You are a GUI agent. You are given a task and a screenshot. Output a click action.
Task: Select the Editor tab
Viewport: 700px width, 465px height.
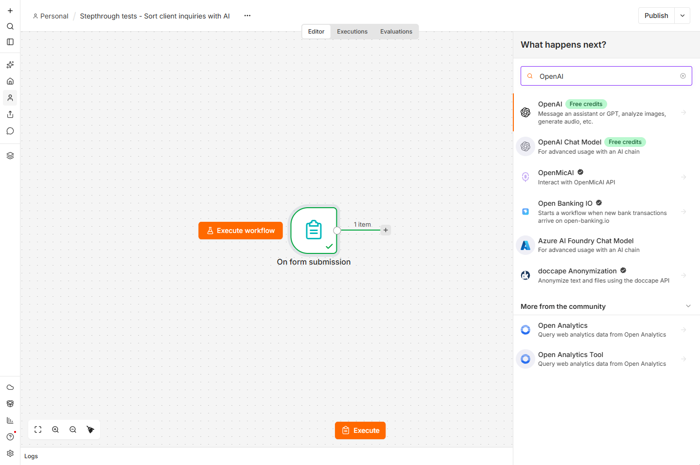(x=316, y=32)
